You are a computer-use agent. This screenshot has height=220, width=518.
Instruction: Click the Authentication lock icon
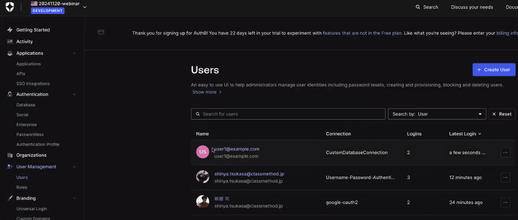pyautogui.click(x=9, y=94)
